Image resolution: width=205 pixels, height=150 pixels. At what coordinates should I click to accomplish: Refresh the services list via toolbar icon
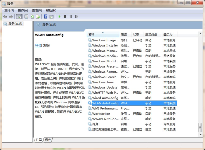[x=32, y=16]
